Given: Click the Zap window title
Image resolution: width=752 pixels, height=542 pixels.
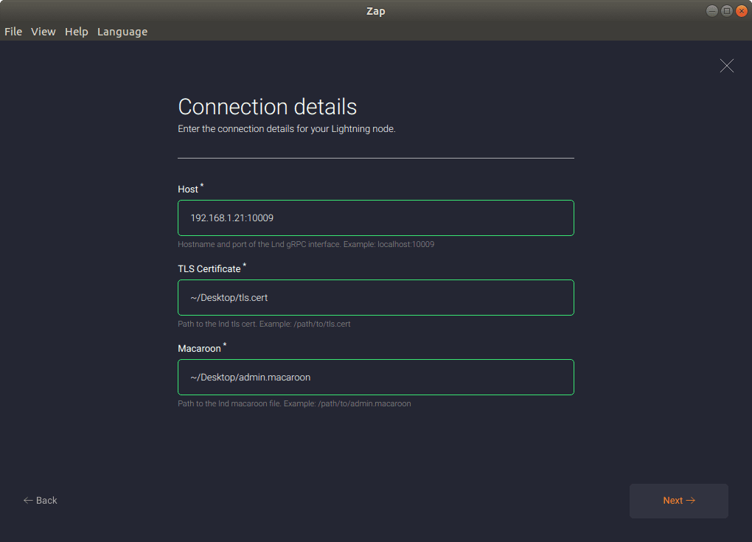Looking at the screenshot, I should click(375, 10).
